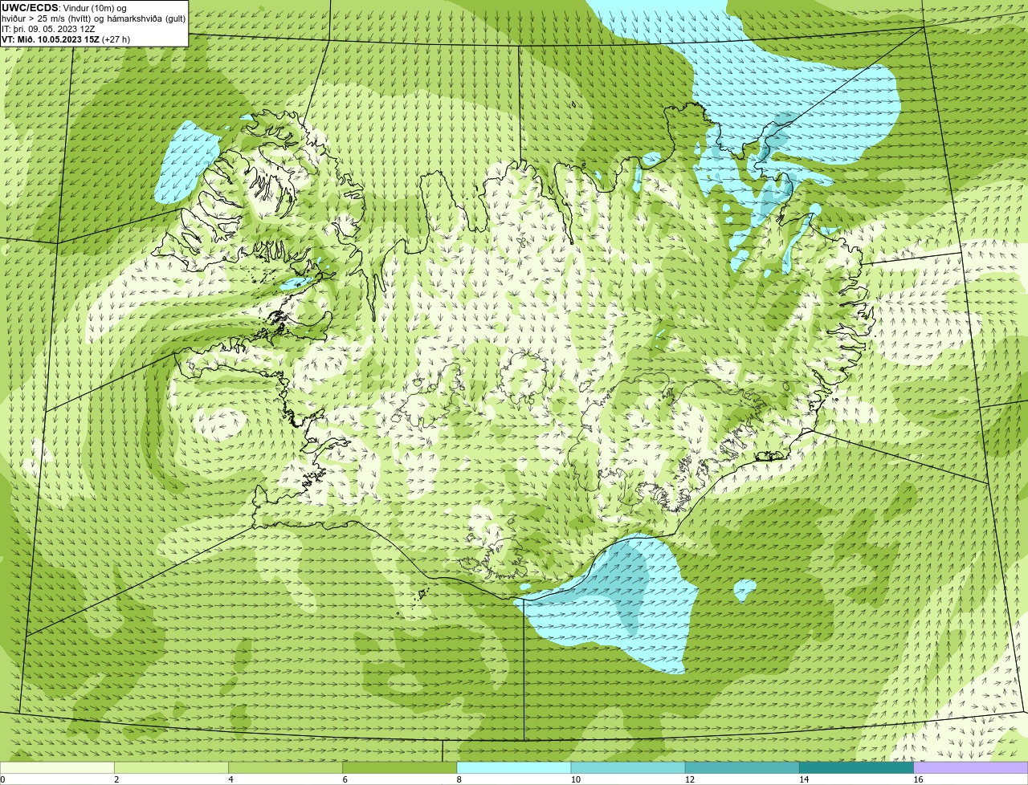Click the "IT: þri. 09. 05. 2023 12Z" line

tap(48, 29)
